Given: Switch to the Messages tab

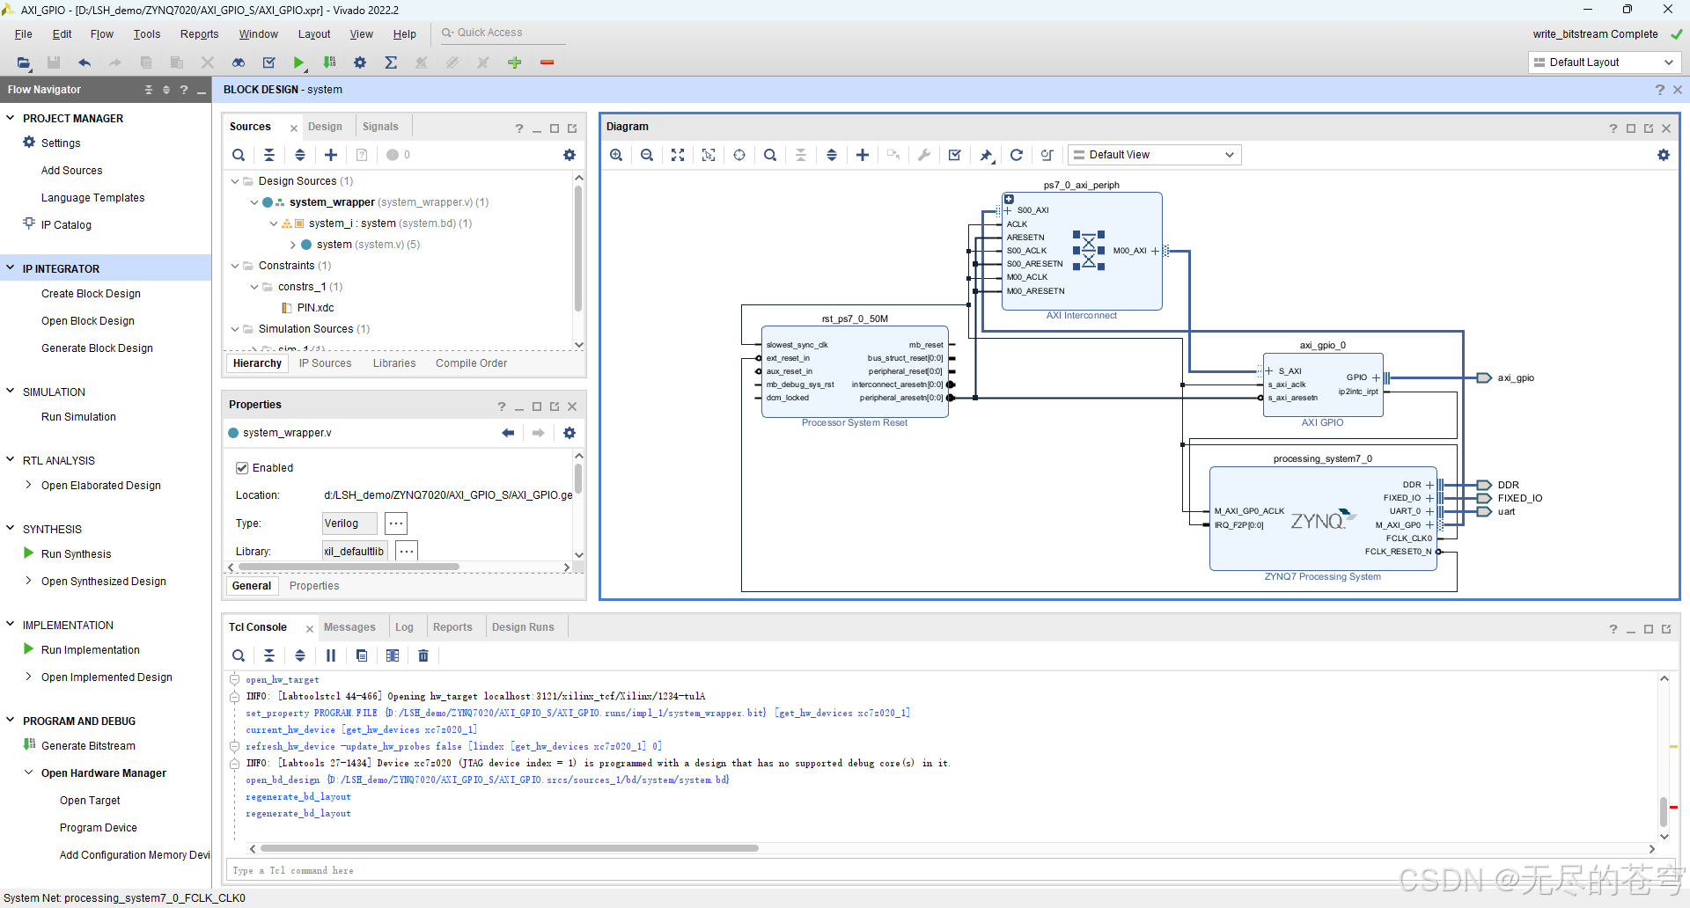Looking at the screenshot, I should pos(349,627).
